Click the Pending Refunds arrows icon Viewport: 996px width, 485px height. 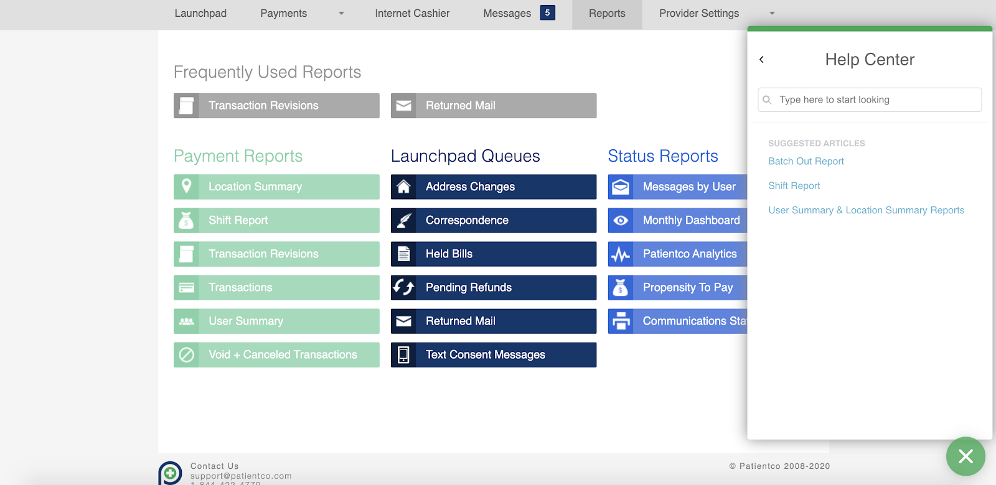tap(403, 287)
